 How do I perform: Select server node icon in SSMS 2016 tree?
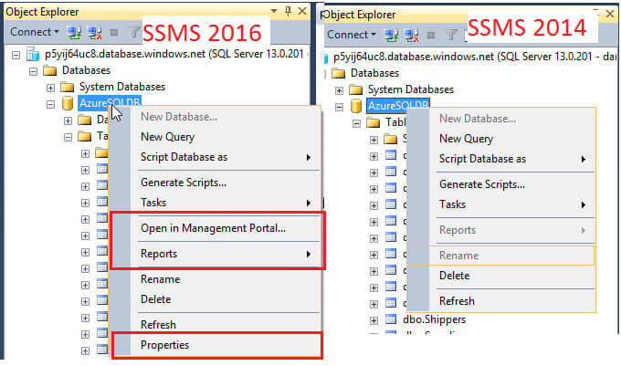(x=33, y=54)
